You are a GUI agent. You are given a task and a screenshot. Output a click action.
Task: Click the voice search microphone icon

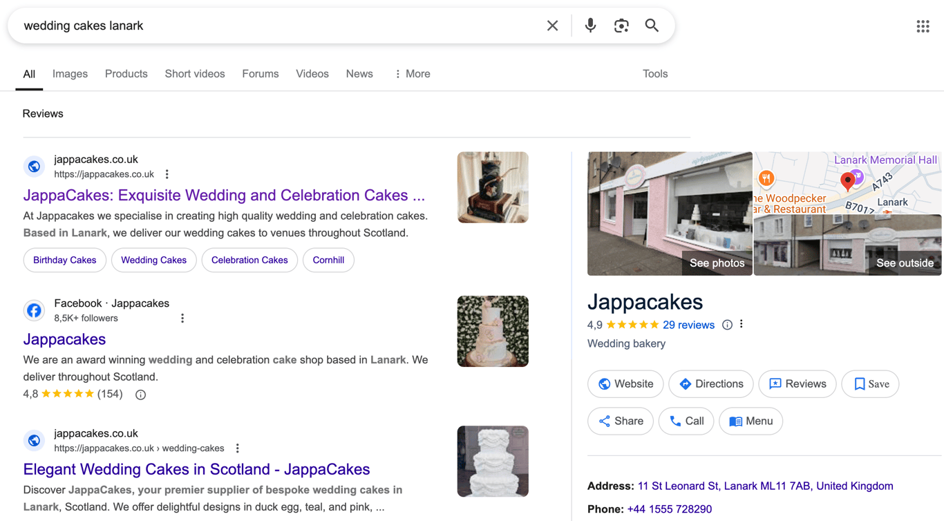590,25
